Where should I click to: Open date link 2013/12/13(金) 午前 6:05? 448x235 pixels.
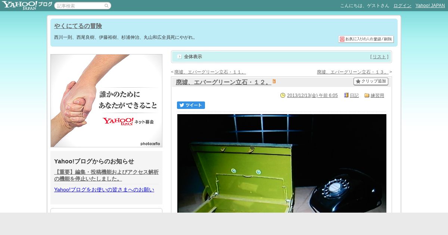312,95
